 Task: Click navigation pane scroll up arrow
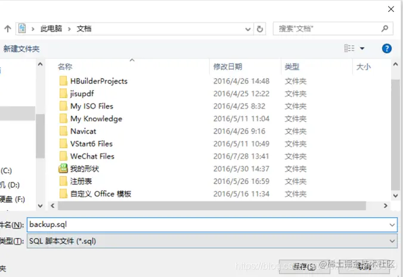41,64
